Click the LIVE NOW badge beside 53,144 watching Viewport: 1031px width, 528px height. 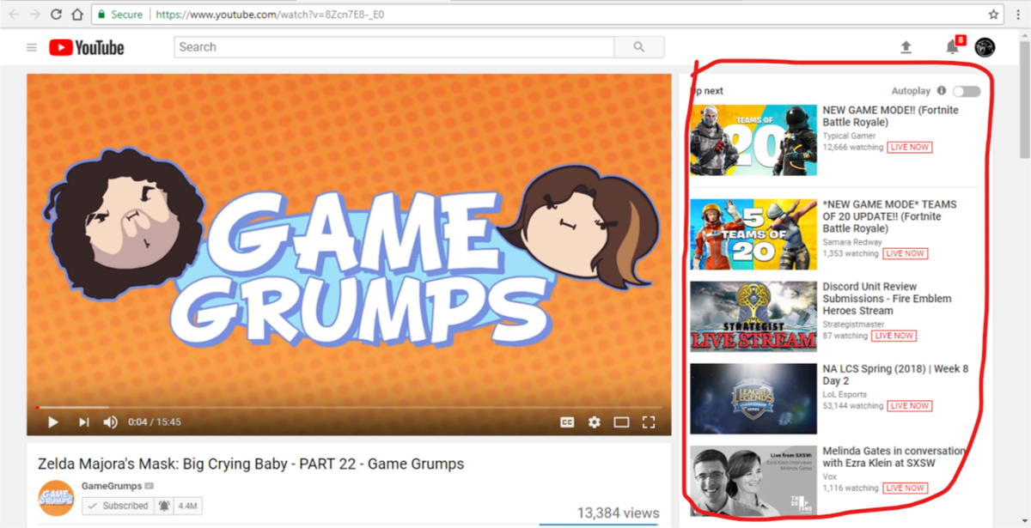910,406
